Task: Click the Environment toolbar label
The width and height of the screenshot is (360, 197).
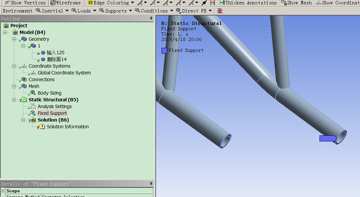Action: tap(18, 11)
